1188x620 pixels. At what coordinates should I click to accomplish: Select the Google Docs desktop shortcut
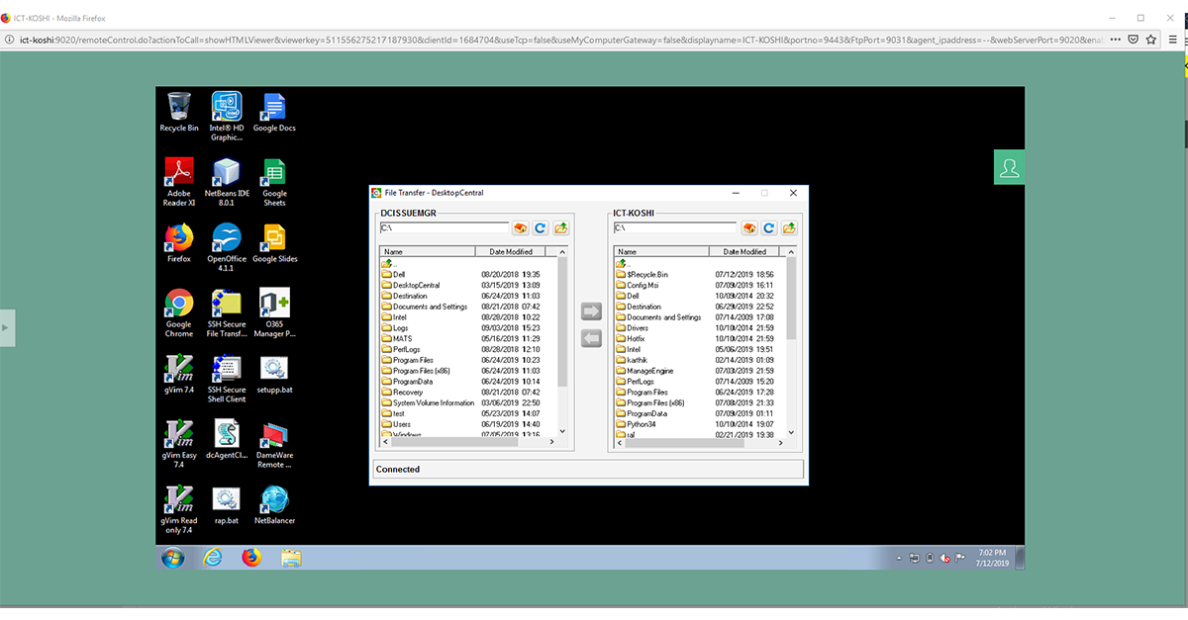tap(274, 112)
